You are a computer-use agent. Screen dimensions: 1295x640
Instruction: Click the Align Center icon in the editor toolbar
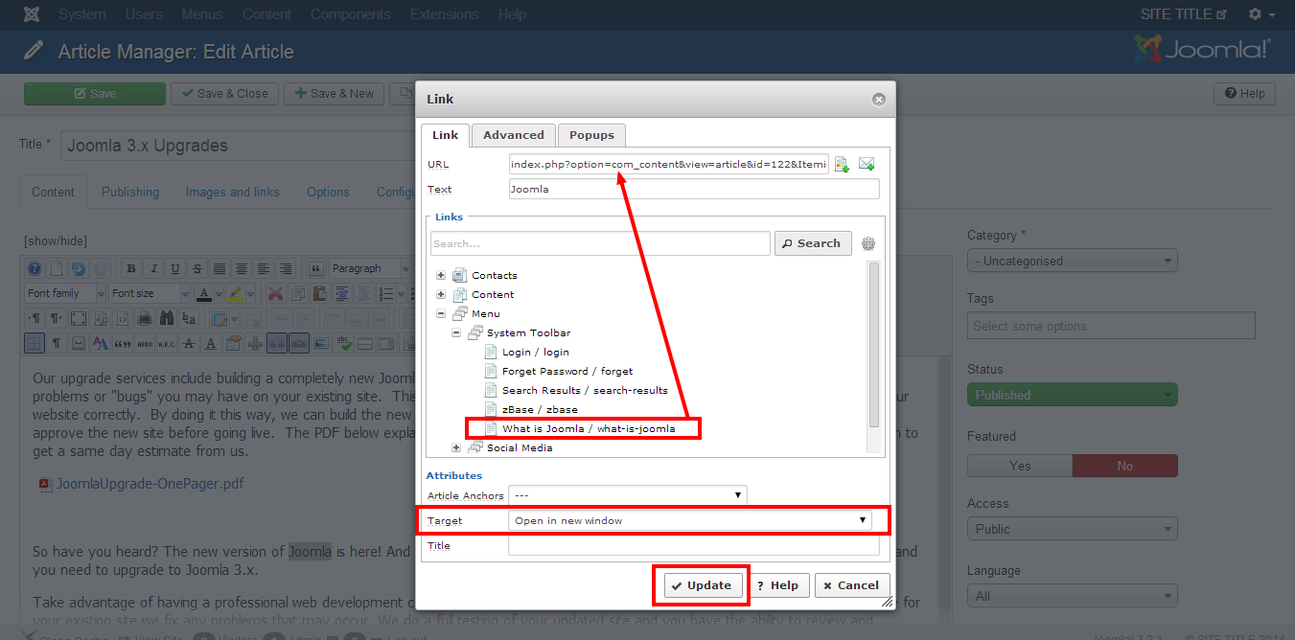[242, 268]
